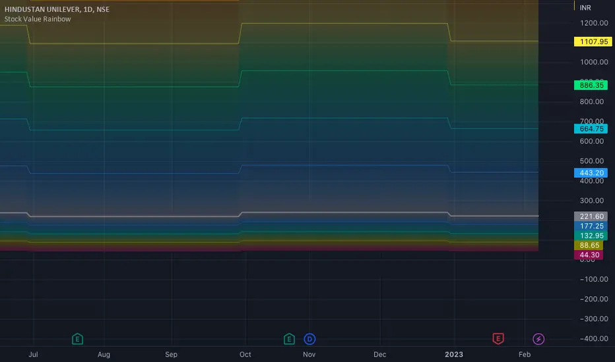Click the green earnings icon near October
Viewport: 615px width, 362px height.
(289, 339)
